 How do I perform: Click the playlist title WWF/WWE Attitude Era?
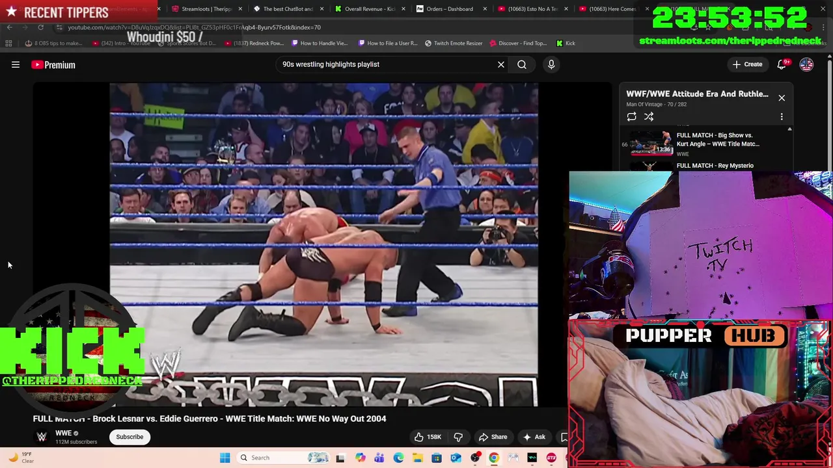(697, 94)
